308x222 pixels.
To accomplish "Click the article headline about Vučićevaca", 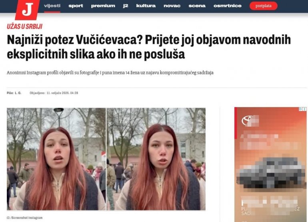I will point(149,47).
